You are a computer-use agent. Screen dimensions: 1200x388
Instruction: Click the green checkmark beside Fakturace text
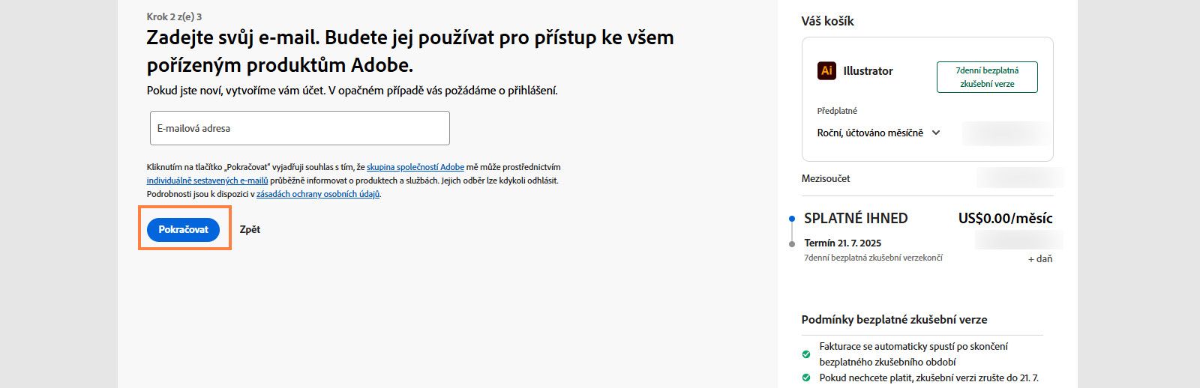pyautogui.click(x=806, y=354)
